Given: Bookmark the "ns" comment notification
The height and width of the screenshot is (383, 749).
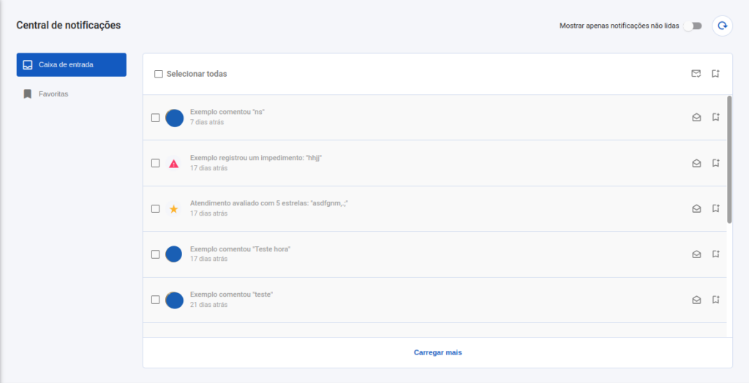Looking at the screenshot, I should pos(715,117).
